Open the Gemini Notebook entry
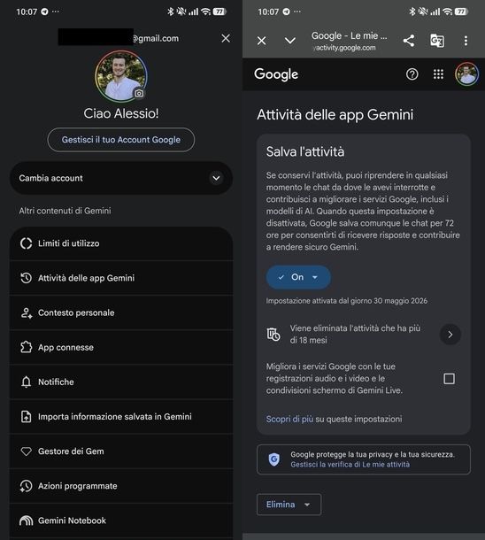 (121, 521)
